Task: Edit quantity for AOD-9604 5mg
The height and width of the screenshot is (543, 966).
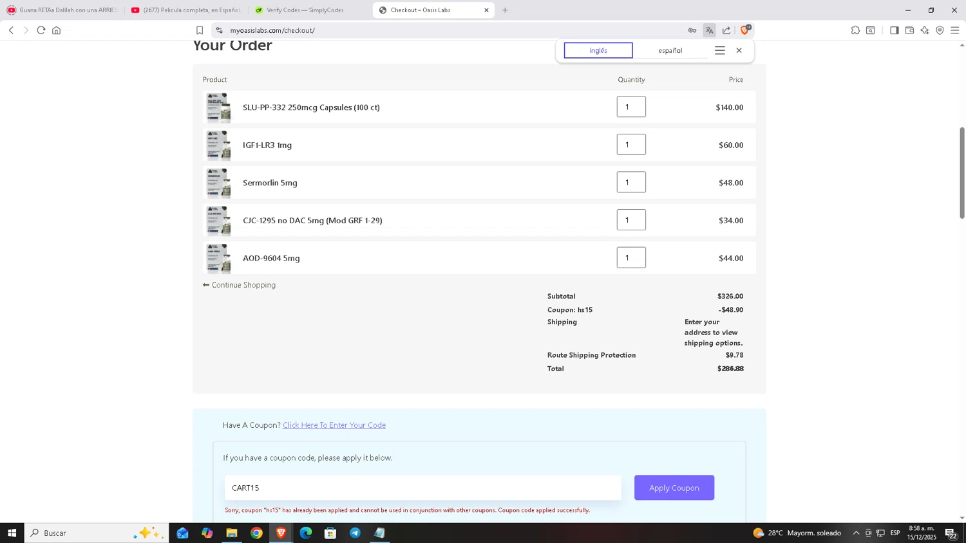Action: (631, 257)
